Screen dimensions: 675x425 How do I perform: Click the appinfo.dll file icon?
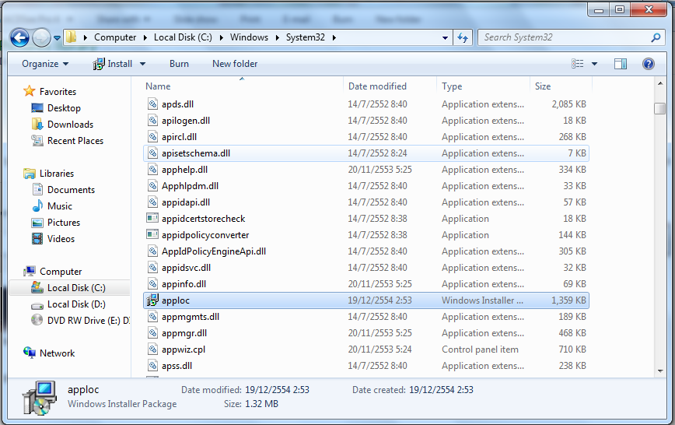click(152, 284)
